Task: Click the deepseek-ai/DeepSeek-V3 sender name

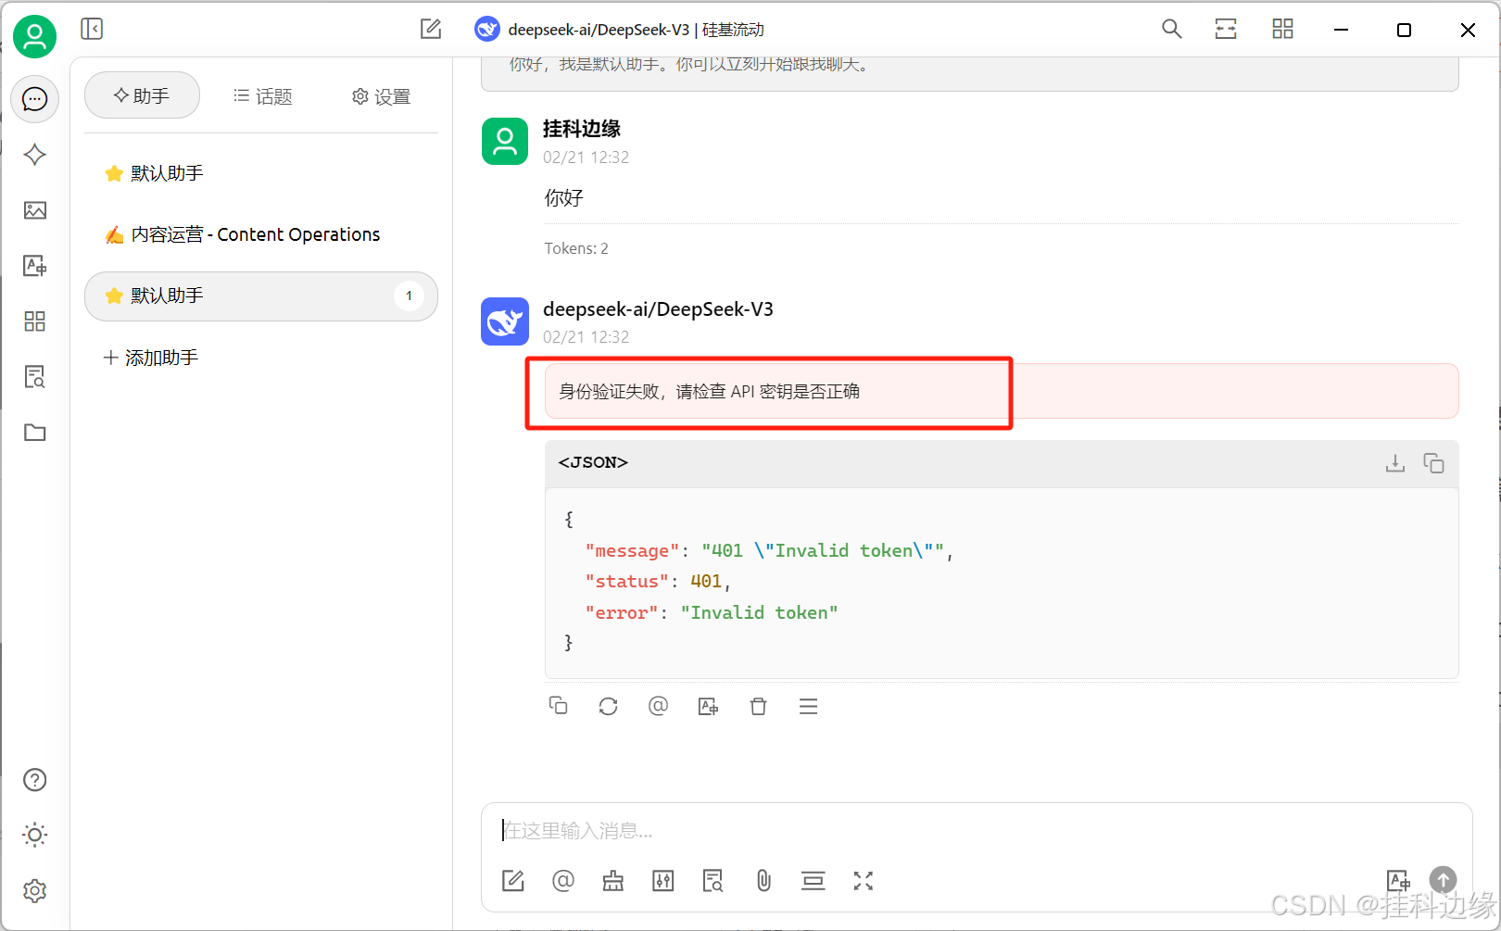Action: (x=658, y=309)
